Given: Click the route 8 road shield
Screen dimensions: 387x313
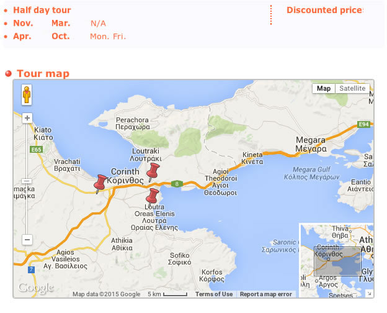Looking at the screenshot, I should tap(177, 184).
